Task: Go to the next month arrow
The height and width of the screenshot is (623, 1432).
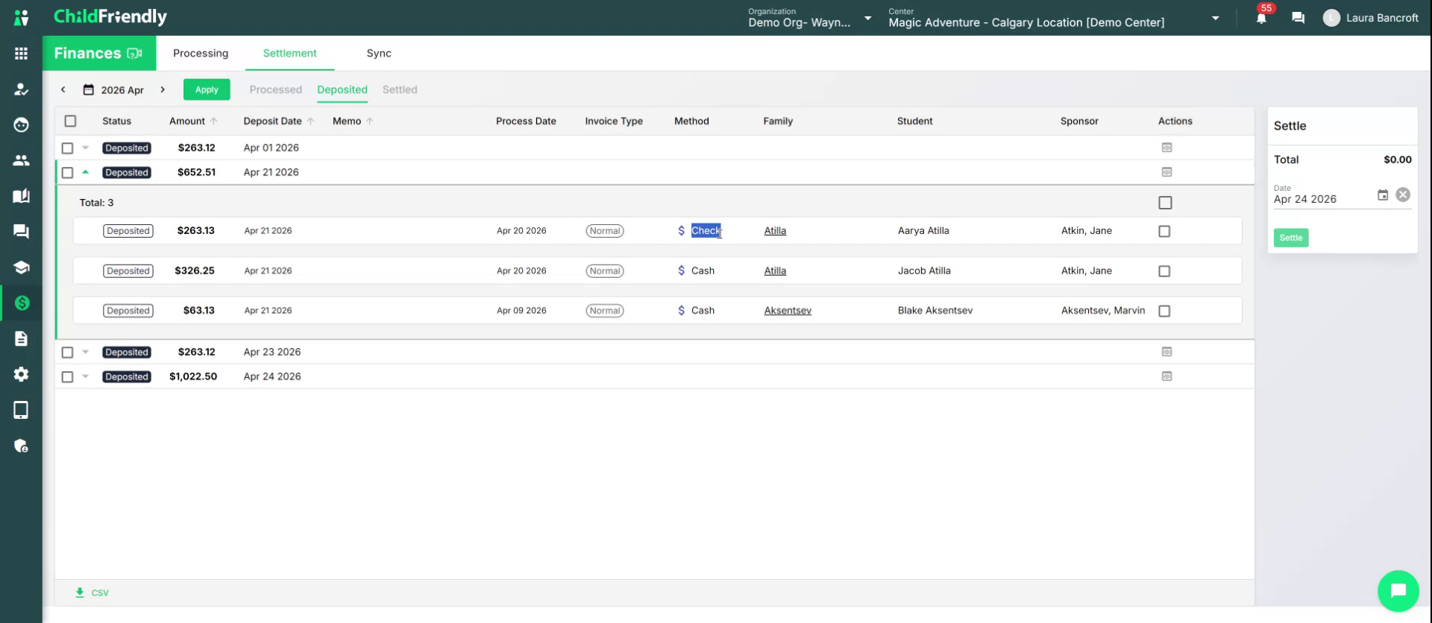Action: tap(163, 89)
